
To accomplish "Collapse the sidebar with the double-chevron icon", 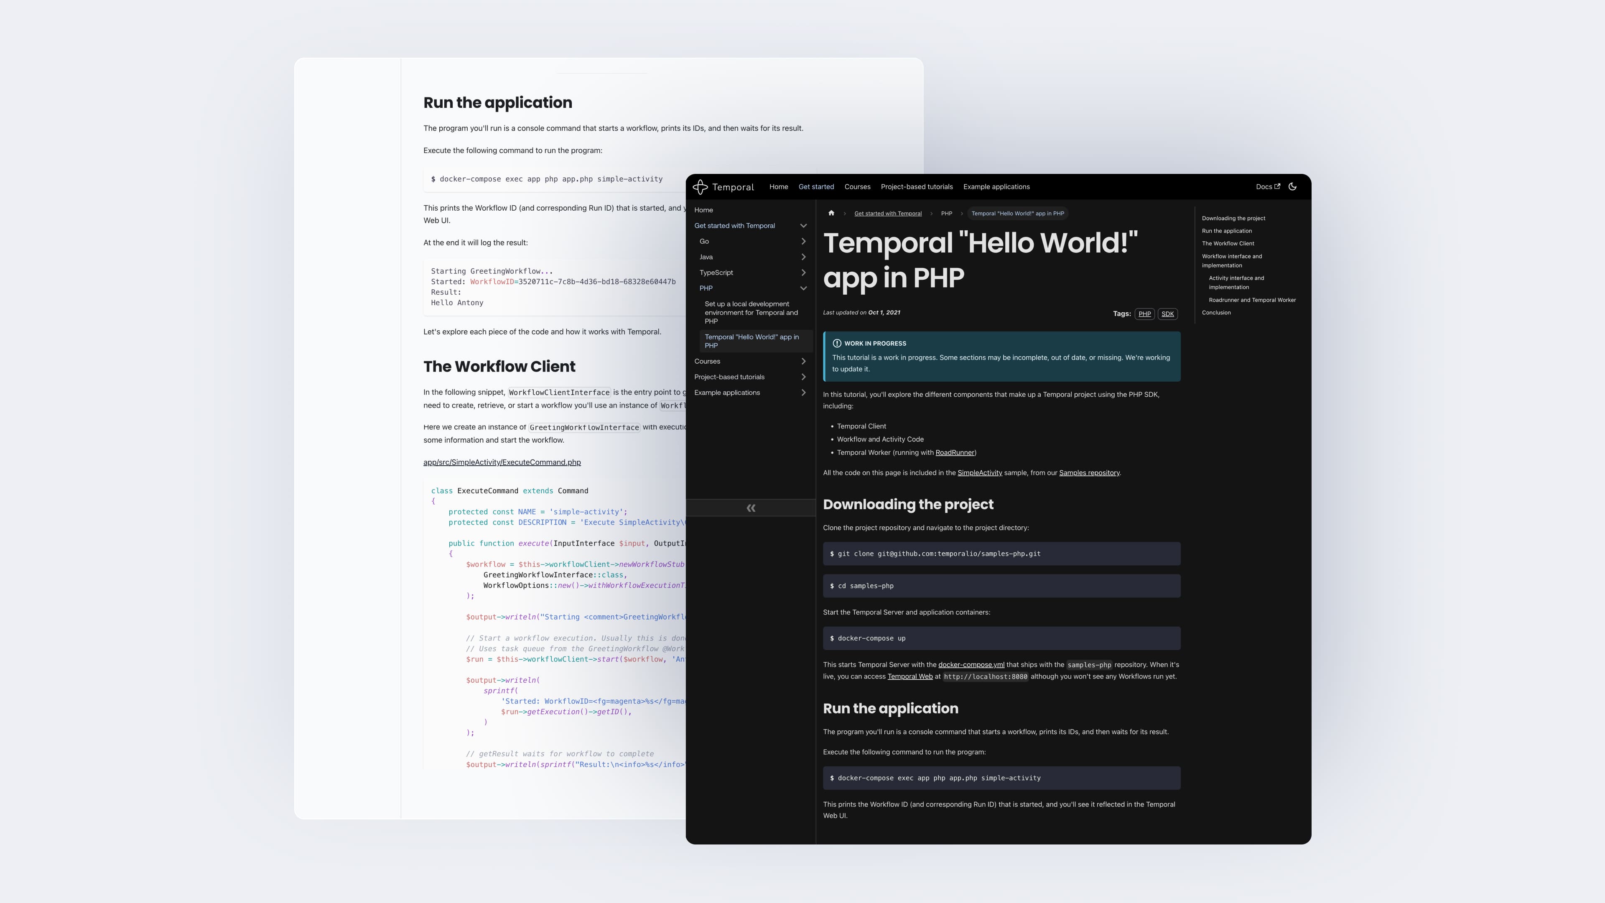I will pyautogui.click(x=750, y=508).
